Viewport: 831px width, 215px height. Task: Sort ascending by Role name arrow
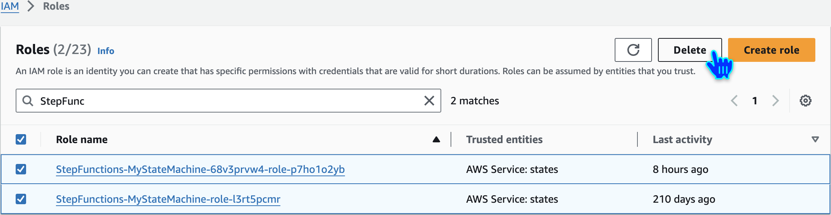(436, 139)
